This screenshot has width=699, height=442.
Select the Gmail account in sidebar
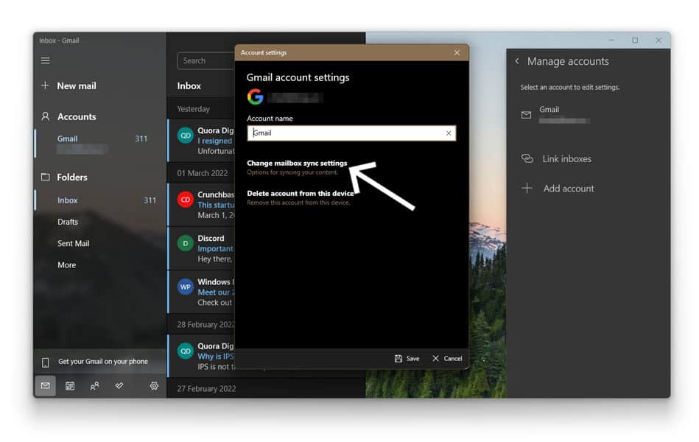(100, 144)
